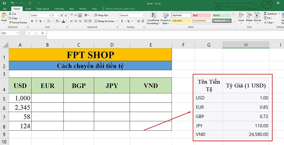Switch to the Review tab
Viewport: 284px width, 145px height.
click(83, 9)
